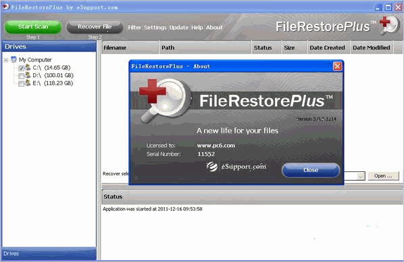Click the eSupport.com logo in About dialog
Viewport: 404px width, 262px height.
pyautogui.click(x=236, y=167)
